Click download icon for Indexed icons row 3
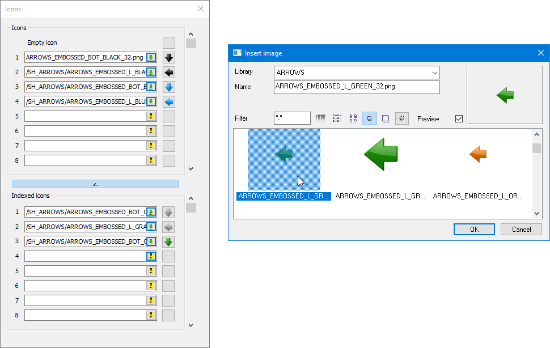The width and height of the screenshot is (550, 348). (151, 242)
